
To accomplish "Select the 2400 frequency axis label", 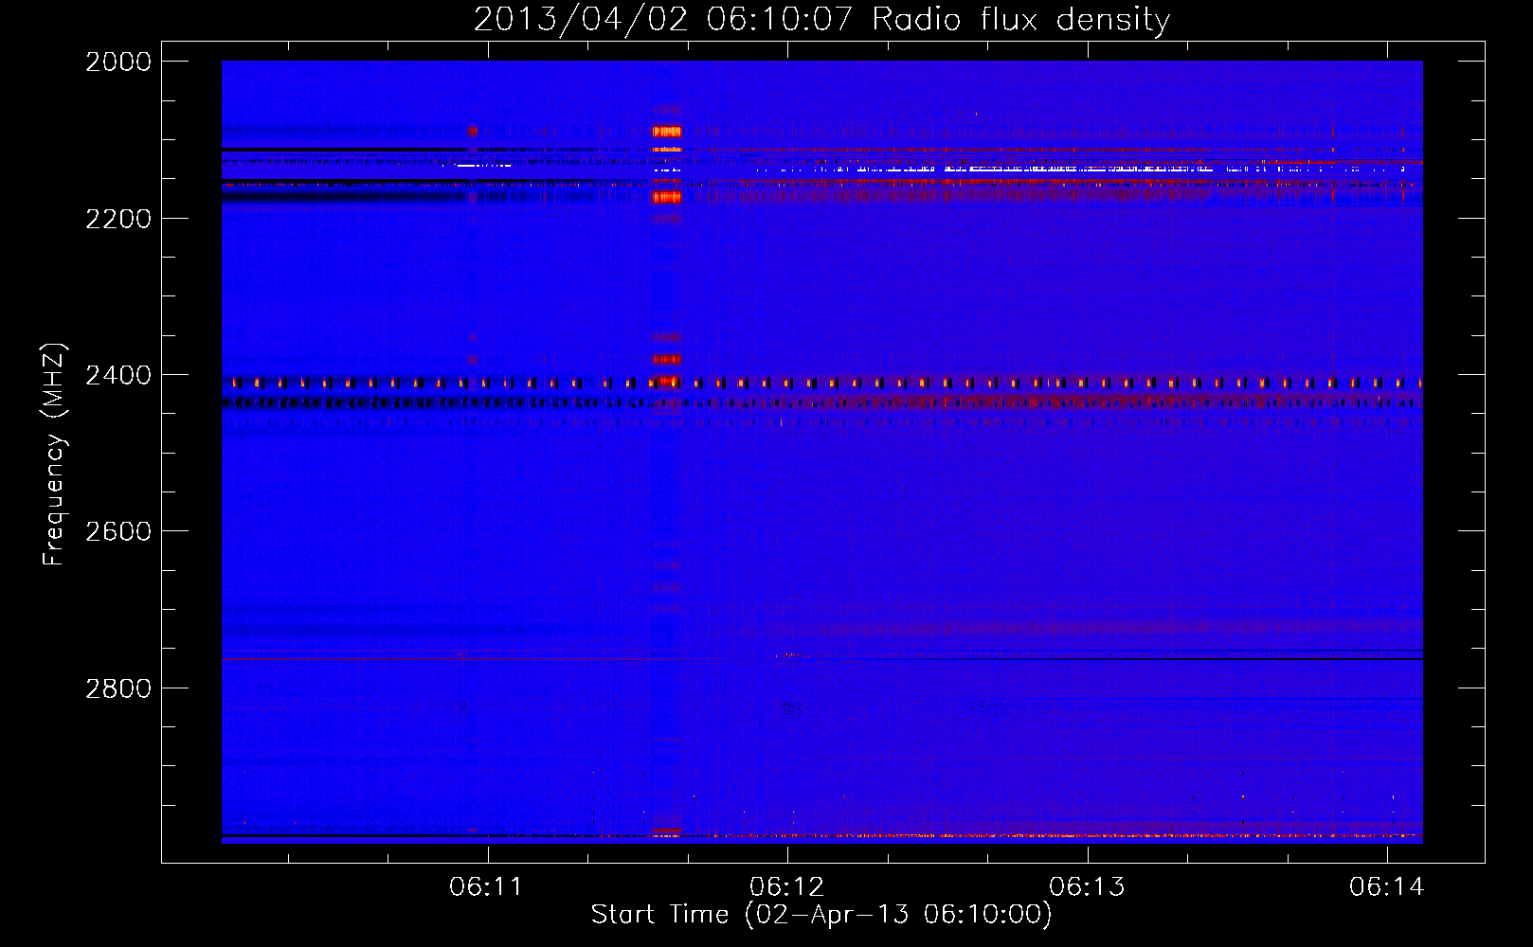I will pyautogui.click(x=118, y=376).
